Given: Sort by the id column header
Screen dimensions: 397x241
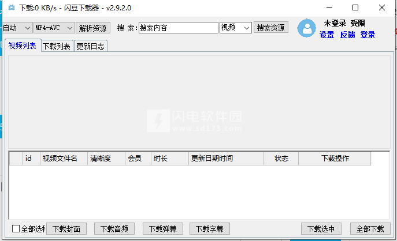Looking at the screenshot, I should [31, 159].
